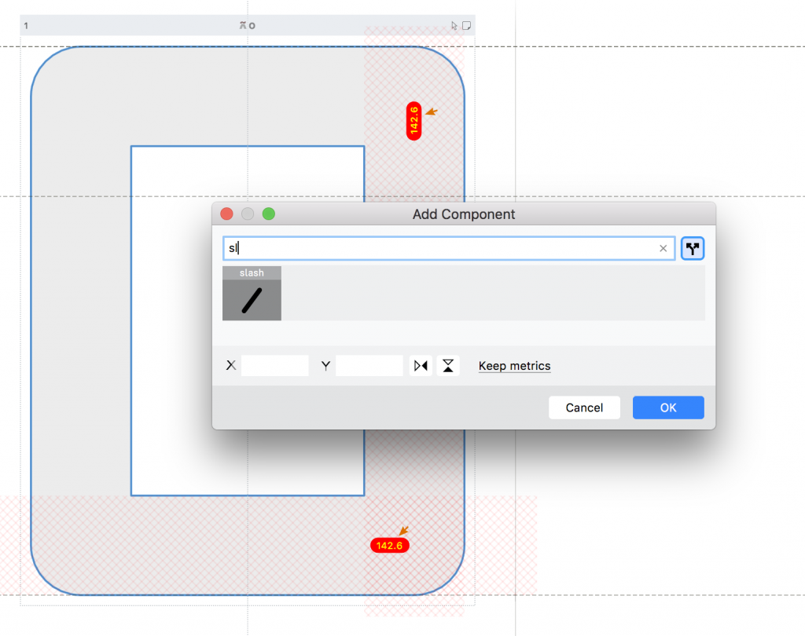This screenshot has width=805, height=636.
Task: Click the orange arrow near top measurement
Action: (430, 112)
